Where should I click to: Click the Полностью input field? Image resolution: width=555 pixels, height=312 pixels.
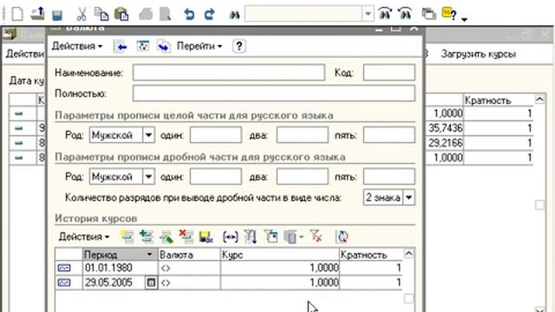coord(274,94)
